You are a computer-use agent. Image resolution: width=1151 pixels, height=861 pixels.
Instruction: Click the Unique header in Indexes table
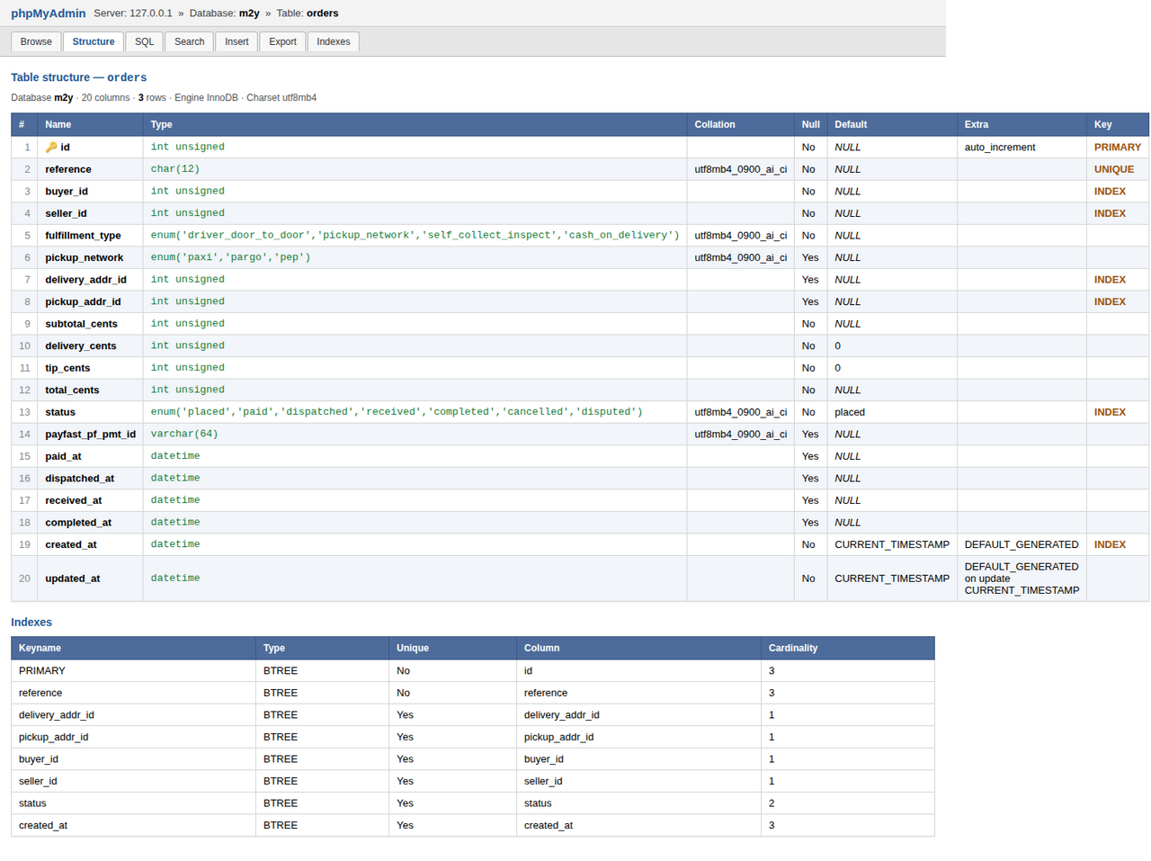(452, 649)
